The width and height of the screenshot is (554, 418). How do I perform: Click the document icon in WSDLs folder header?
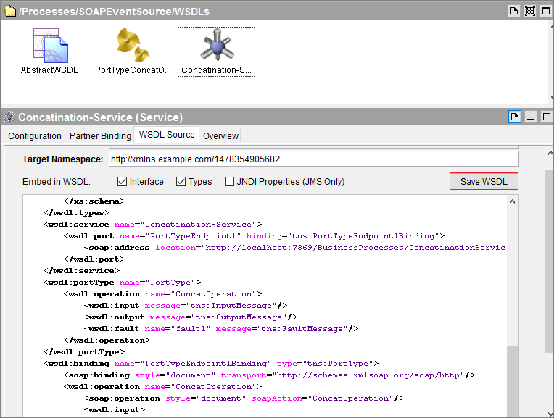pos(514,11)
